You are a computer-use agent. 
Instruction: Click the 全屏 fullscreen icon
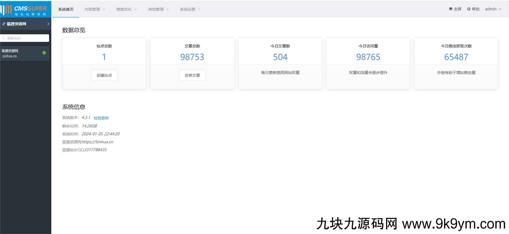click(451, 9)
